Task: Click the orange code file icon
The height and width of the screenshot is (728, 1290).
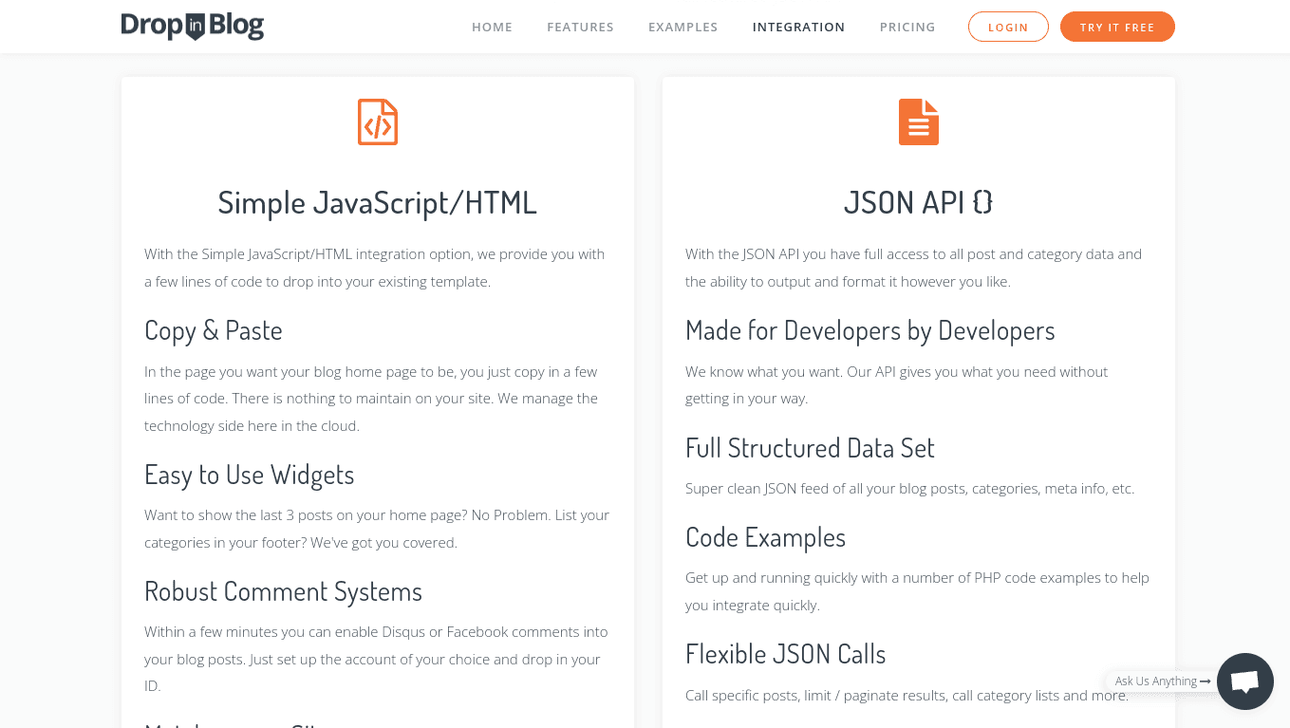Action: click(x=378, y=121)
